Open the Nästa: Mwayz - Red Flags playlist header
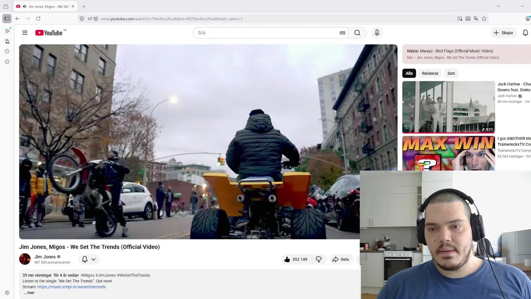Image resolution: width=531 pixels, height=299 pixels. (467, 54)
